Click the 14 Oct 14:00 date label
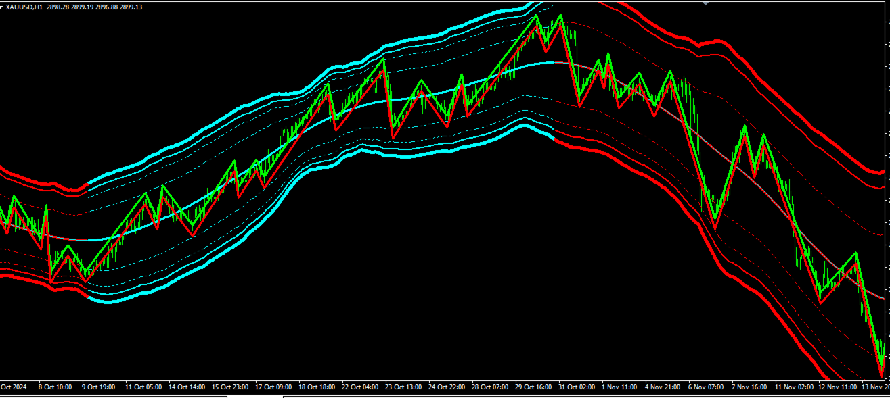This screenshot has height=398, width=890. pyautogui.click(x=187, y=387)
